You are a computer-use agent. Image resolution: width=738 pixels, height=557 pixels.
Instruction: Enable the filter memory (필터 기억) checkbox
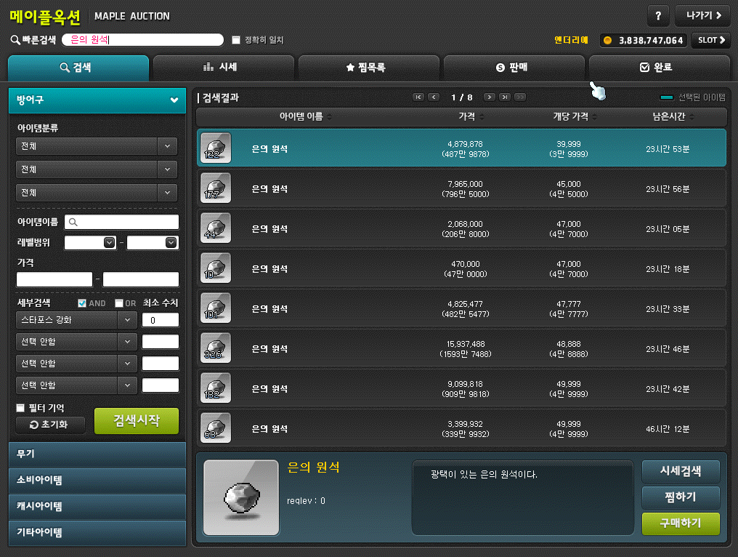click(20, 408)
